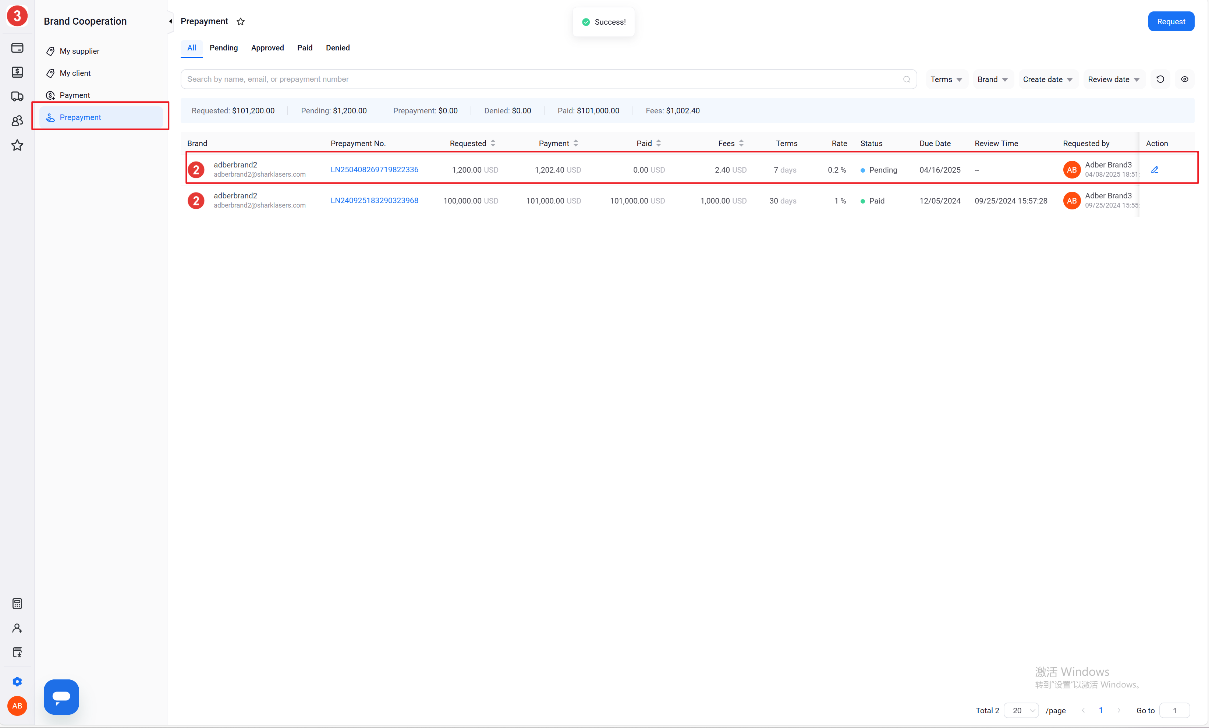Expand the Terms filter dropdown
Viewport: 1209px width, 728px height.
(946, 79)
